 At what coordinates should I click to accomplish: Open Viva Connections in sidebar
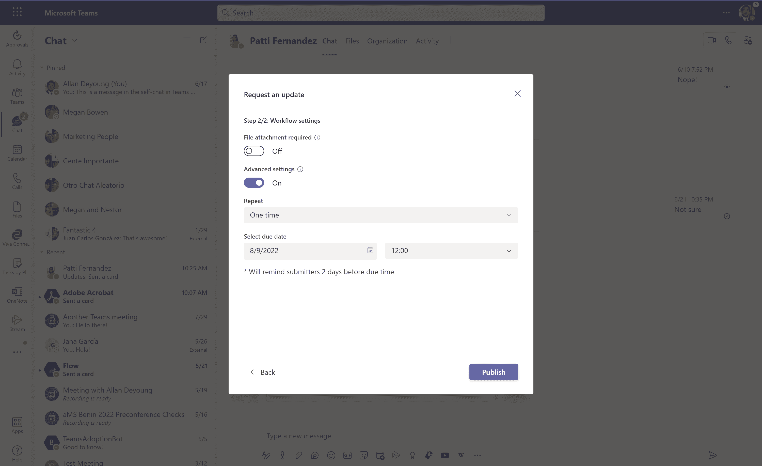(x=17, y=238)
